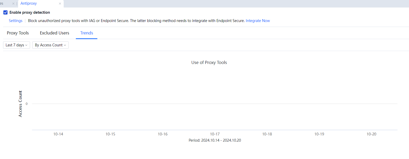The image size is (409, 159).
Task: Select the 10-15 date axis label
Action: (110, 134)
